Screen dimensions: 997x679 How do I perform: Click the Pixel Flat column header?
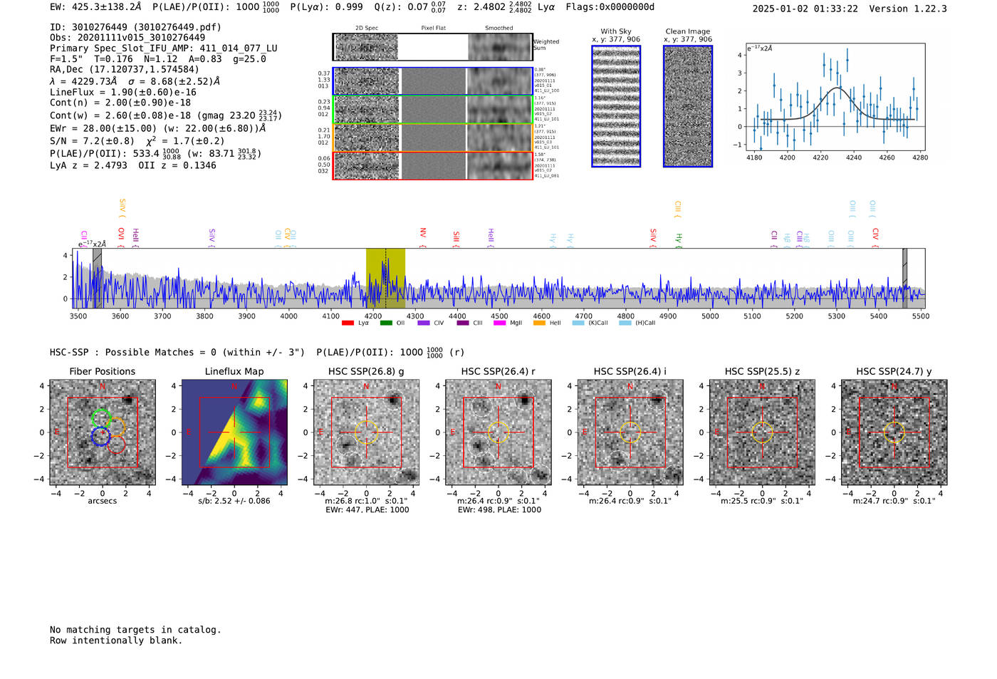[433, 28]
